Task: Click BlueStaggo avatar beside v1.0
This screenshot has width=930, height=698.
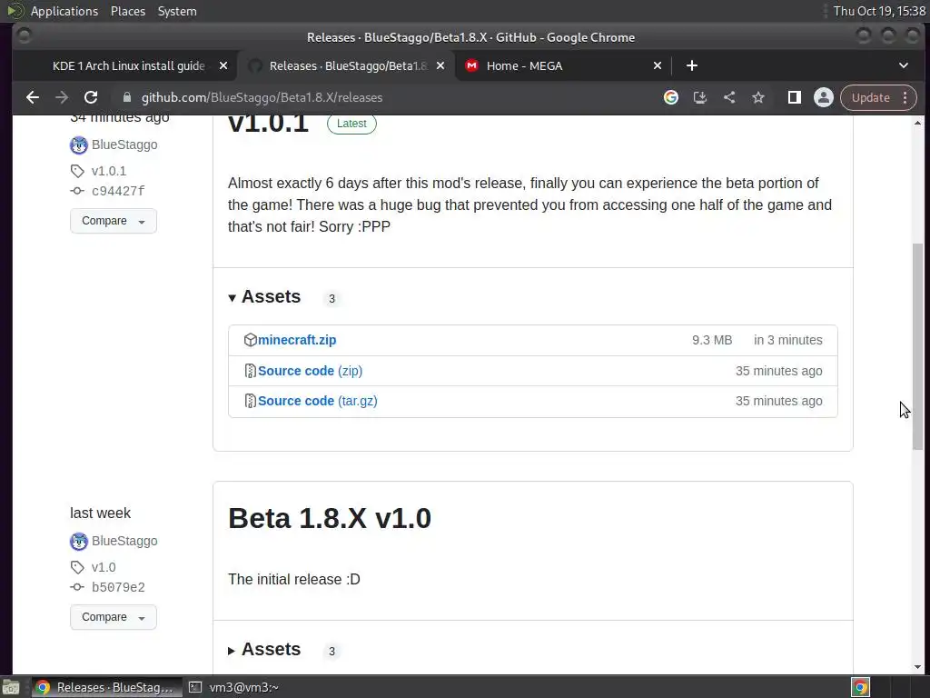Action: point(78,542)
